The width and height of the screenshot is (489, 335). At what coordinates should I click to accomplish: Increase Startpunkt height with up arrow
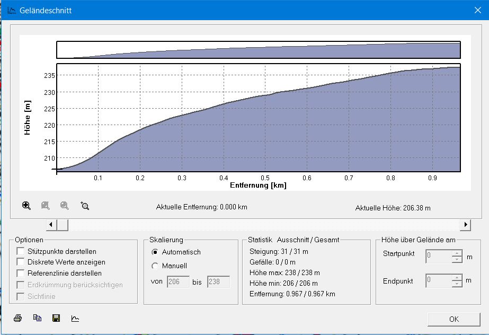click(457, 253)
